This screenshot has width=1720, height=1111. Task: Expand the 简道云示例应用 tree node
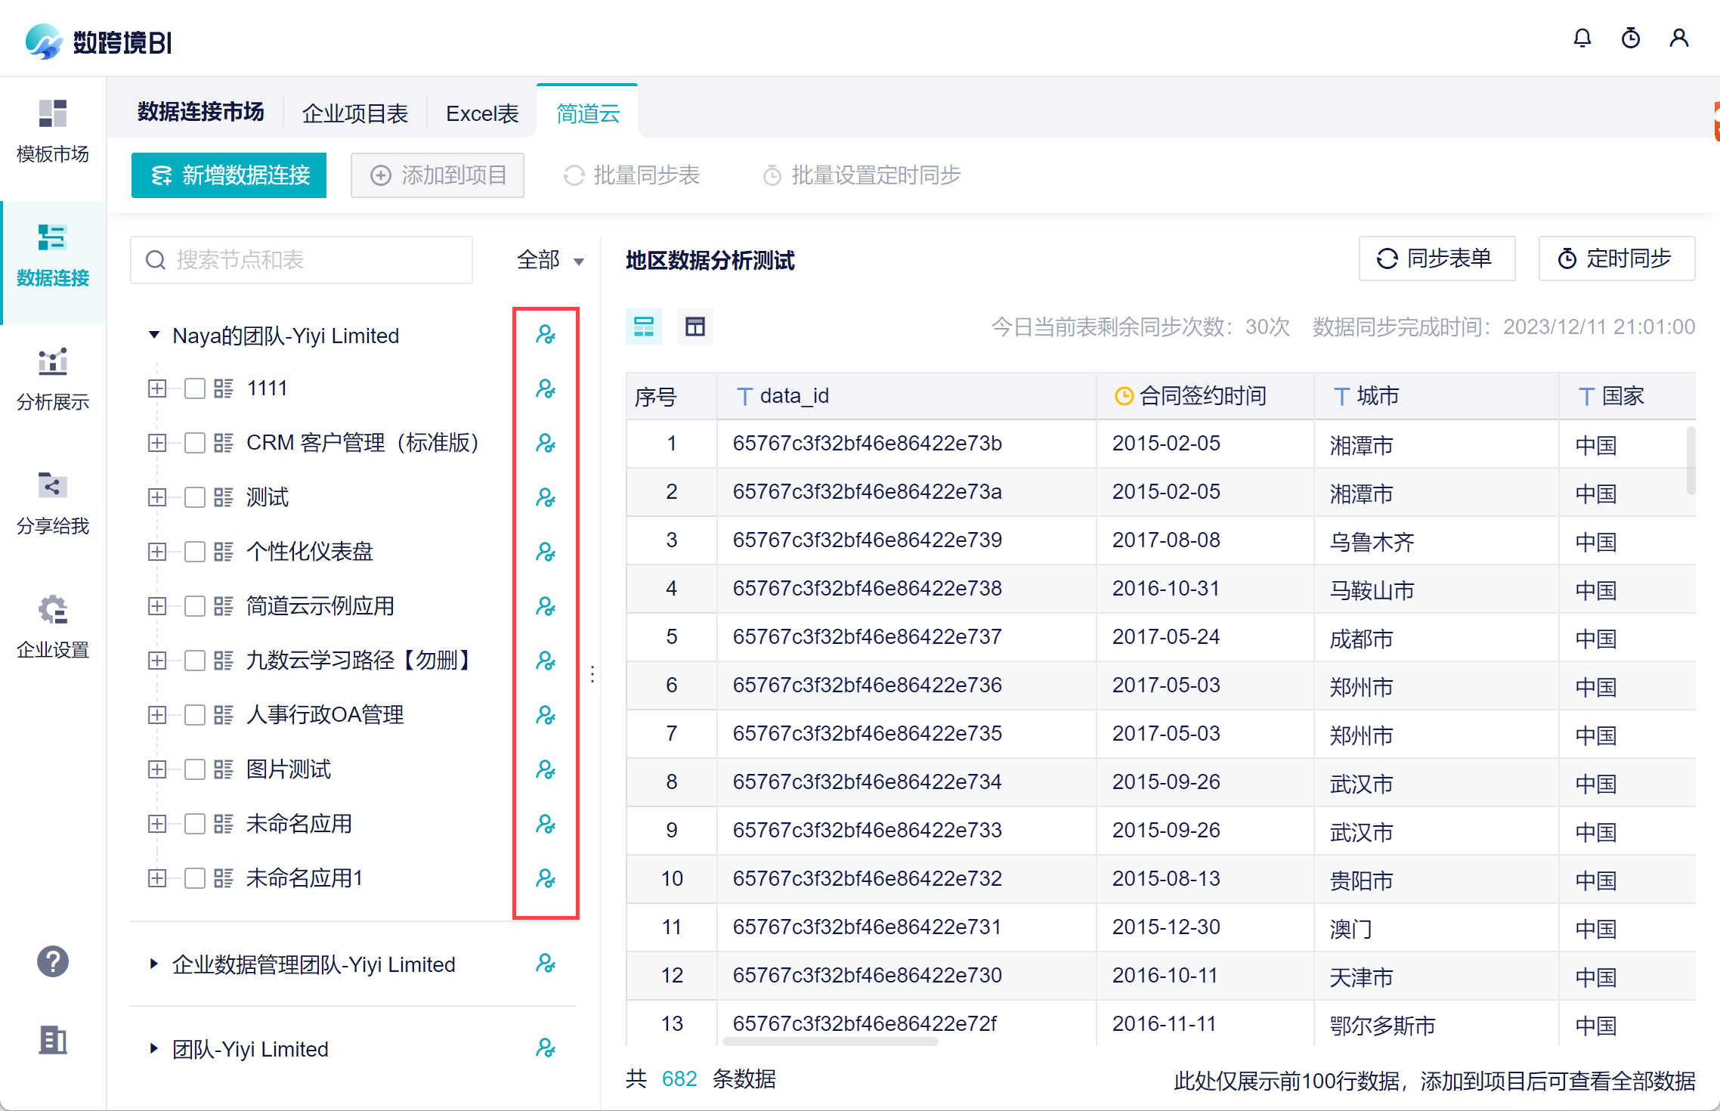[x=157, y=606]
